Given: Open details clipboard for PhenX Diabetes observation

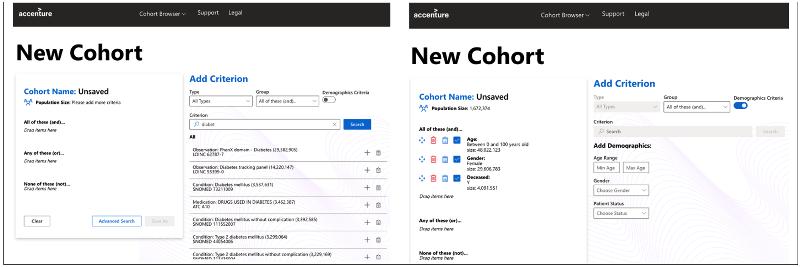Looking at the screenshot, I should [378, 153].
